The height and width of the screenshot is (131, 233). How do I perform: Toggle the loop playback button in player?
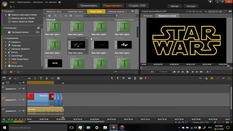[x=152, y=72]
